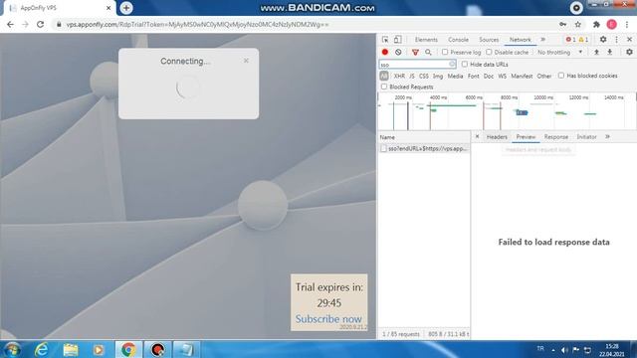Expand more DevTools panels chevron

(x=542, y=40)
